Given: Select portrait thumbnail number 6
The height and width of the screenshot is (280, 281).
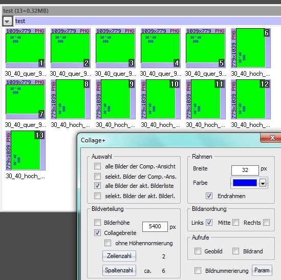Looking at the screenshot, I should pyautogui.click(x=250, y=48).
